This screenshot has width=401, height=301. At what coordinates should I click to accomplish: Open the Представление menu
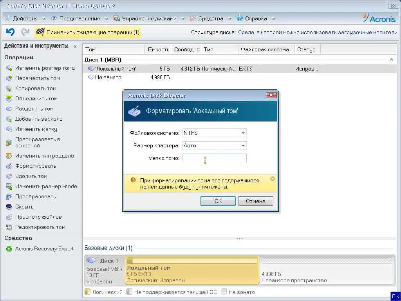(79, 18)
